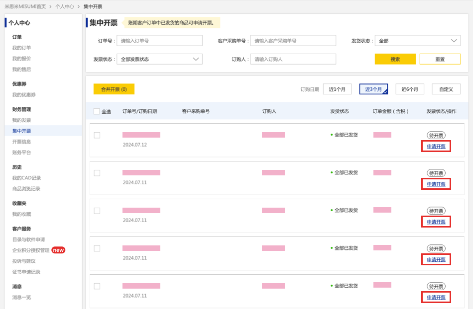
Task: Click the yellow 搜索 button
Action: (395, 59)
